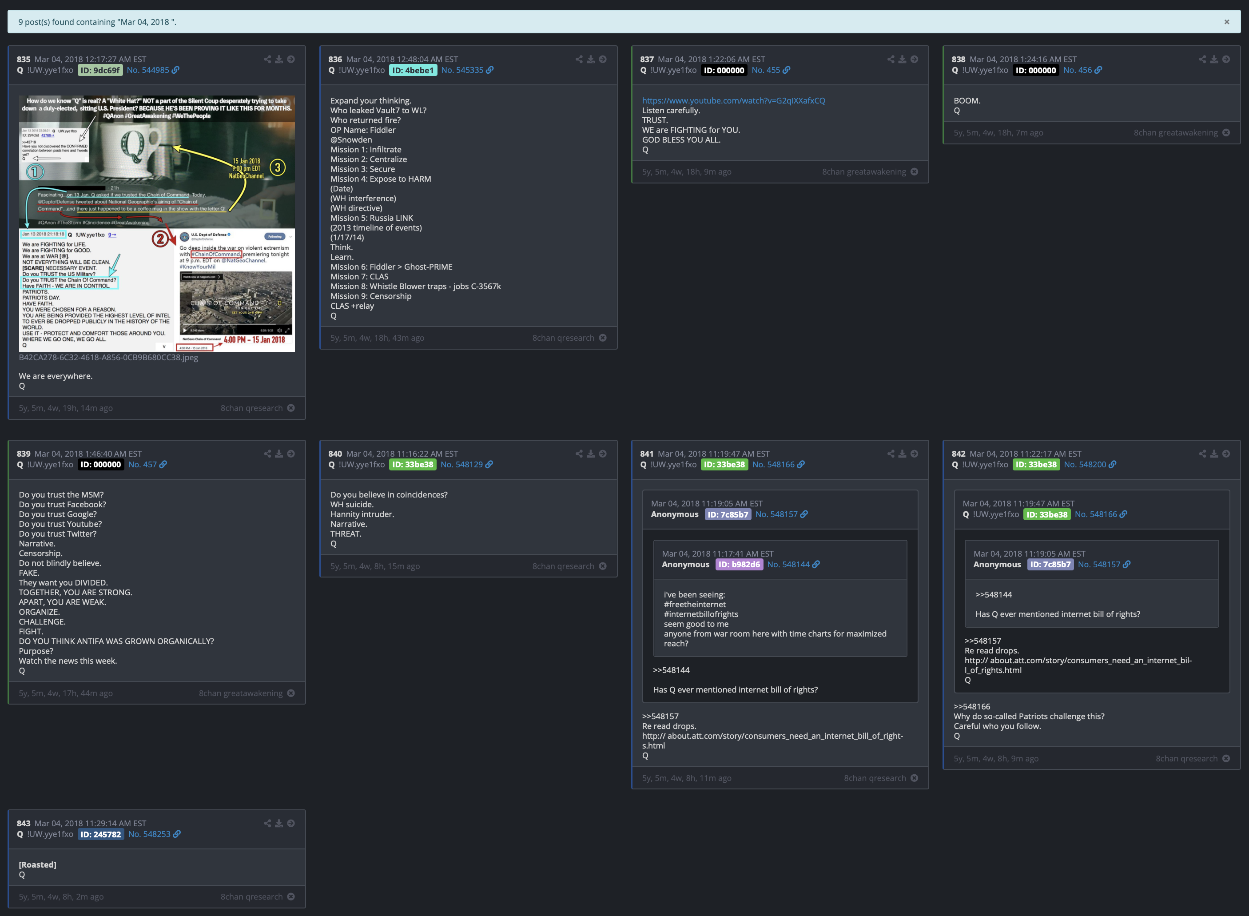Open post link No. 455
Viewport: 1249px width, 916px height.
tap(771, 70)
